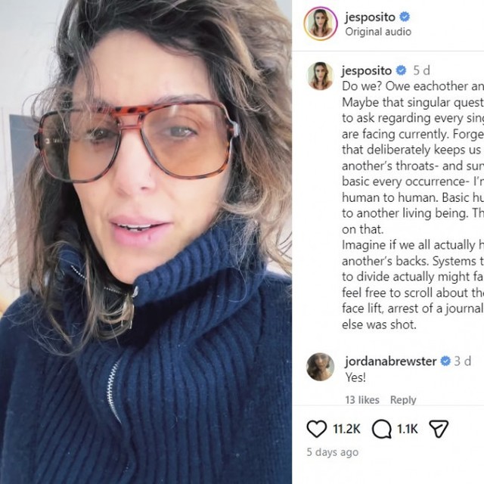Screen dimensions: 484x484
Task: Click the verified badge in the caption row
Action: pyautogui.click(x=402, y=70)
